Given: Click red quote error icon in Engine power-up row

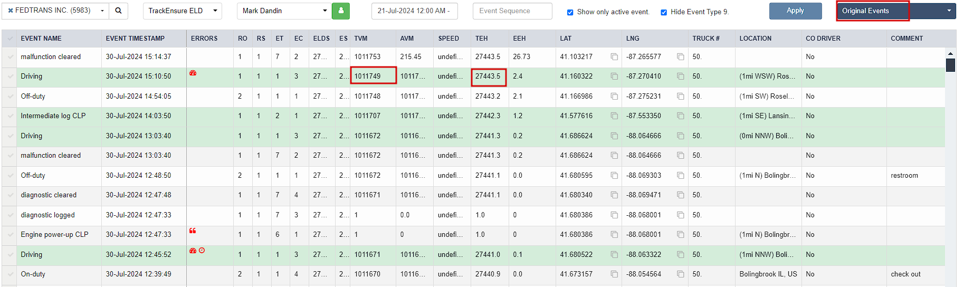Looking at the screenshot, I should pos(193,231).
